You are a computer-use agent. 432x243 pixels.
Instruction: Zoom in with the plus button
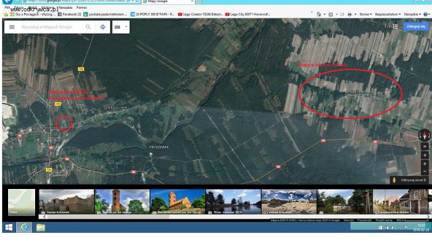pyautogui.click(x=425, y=163)
